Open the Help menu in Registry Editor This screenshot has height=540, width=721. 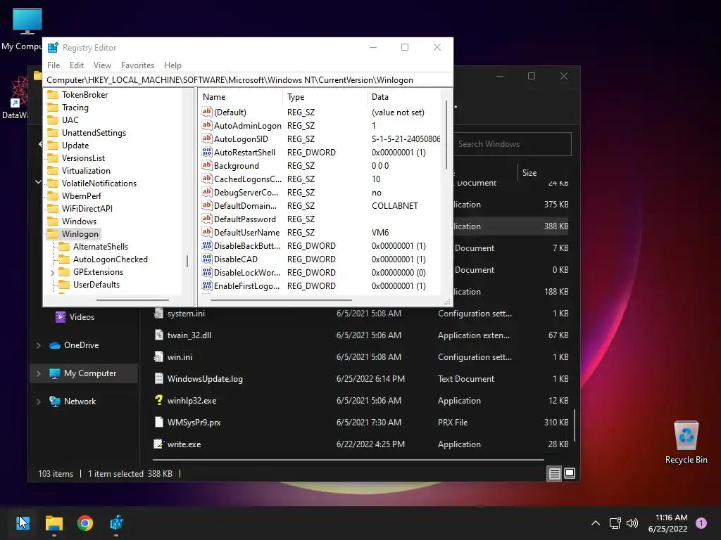(x=173, y=65)
